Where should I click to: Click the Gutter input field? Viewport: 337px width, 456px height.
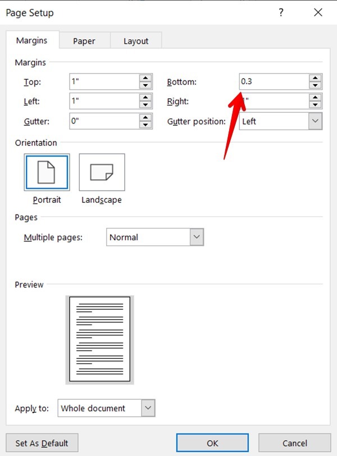coord(104,121)
